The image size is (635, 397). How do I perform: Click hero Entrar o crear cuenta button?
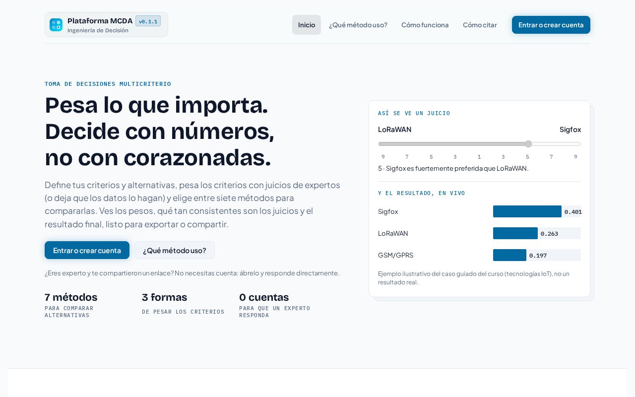click(87, 250)
